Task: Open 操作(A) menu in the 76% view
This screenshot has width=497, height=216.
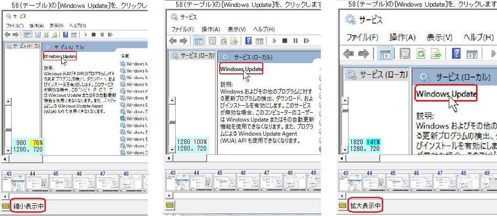Action: pos(37,26)
